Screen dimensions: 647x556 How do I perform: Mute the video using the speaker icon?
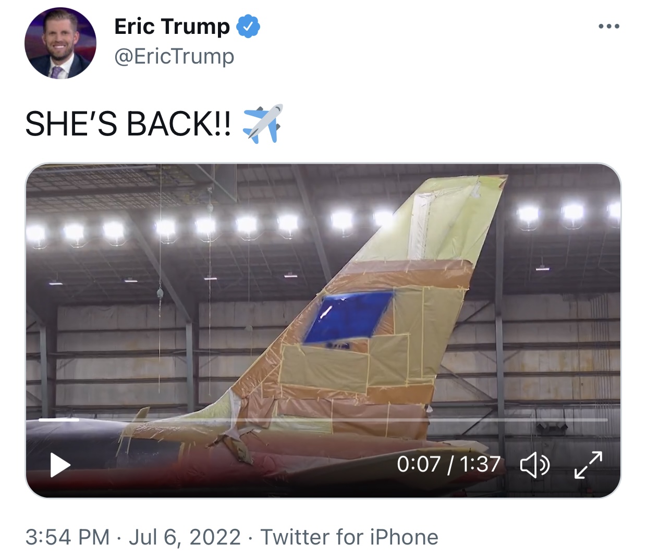535,465
